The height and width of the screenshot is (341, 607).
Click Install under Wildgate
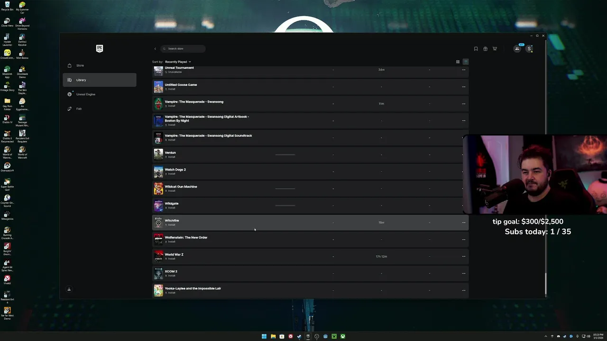(x=171, y=208)
